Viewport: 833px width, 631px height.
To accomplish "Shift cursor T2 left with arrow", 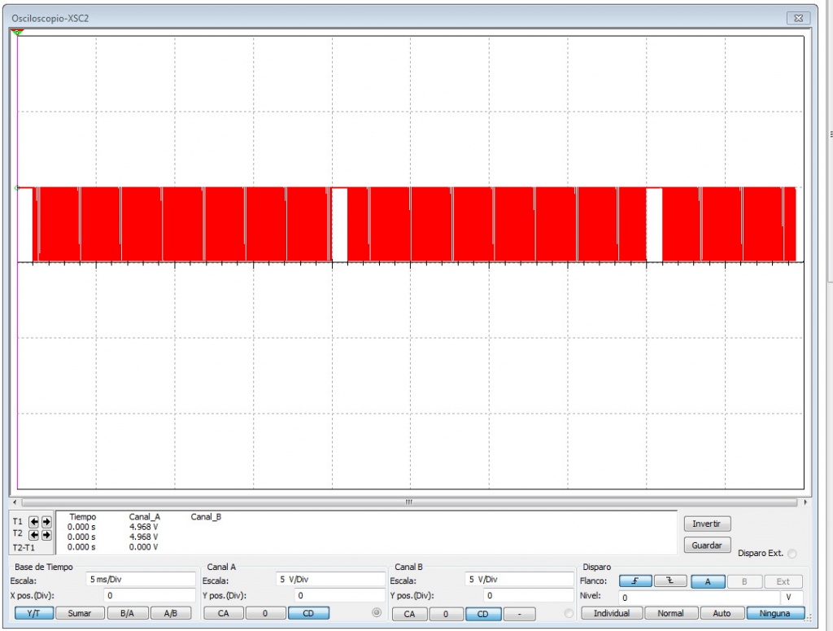I will tap(34, 535).
